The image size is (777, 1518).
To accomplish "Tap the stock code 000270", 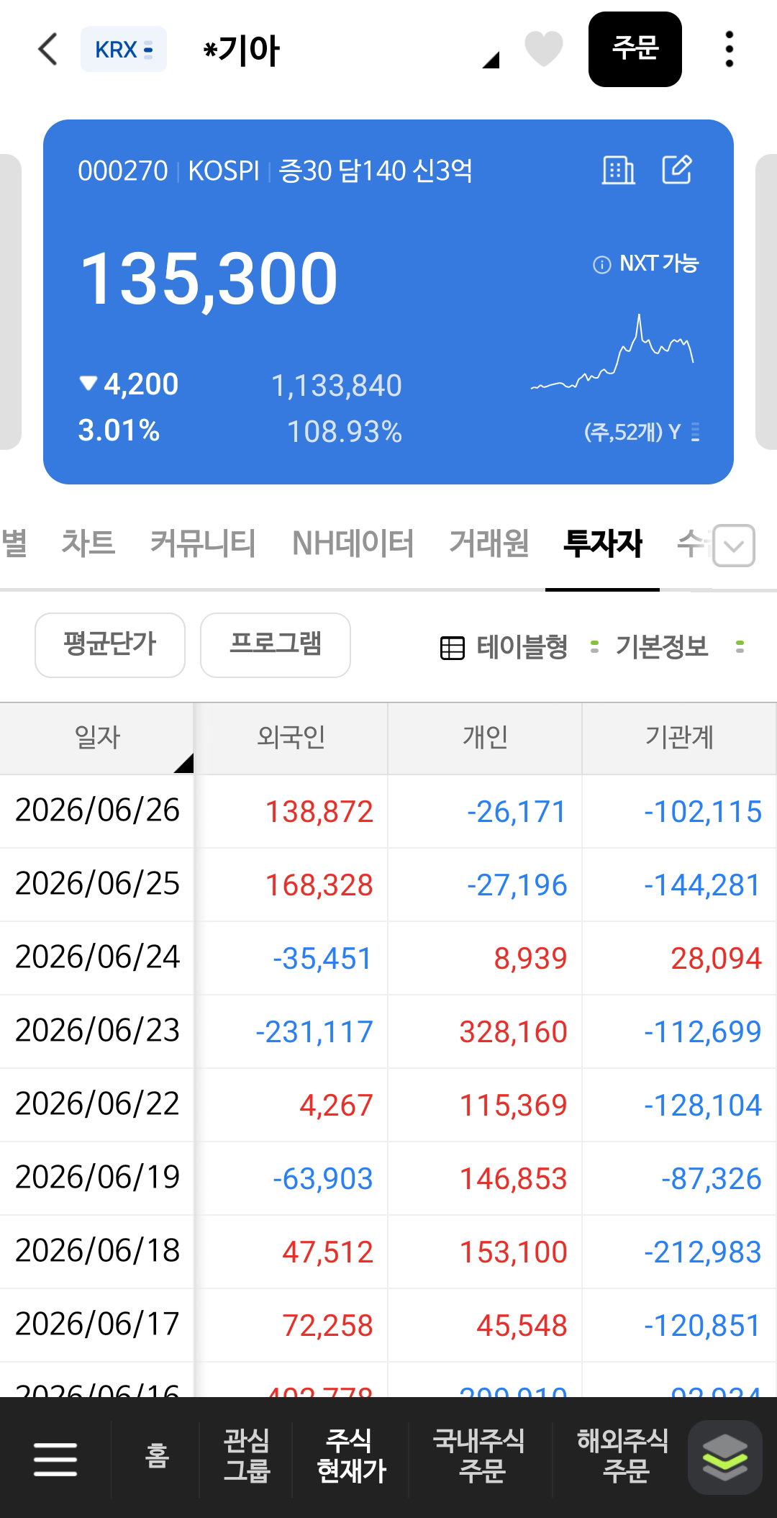I will 122,171.
